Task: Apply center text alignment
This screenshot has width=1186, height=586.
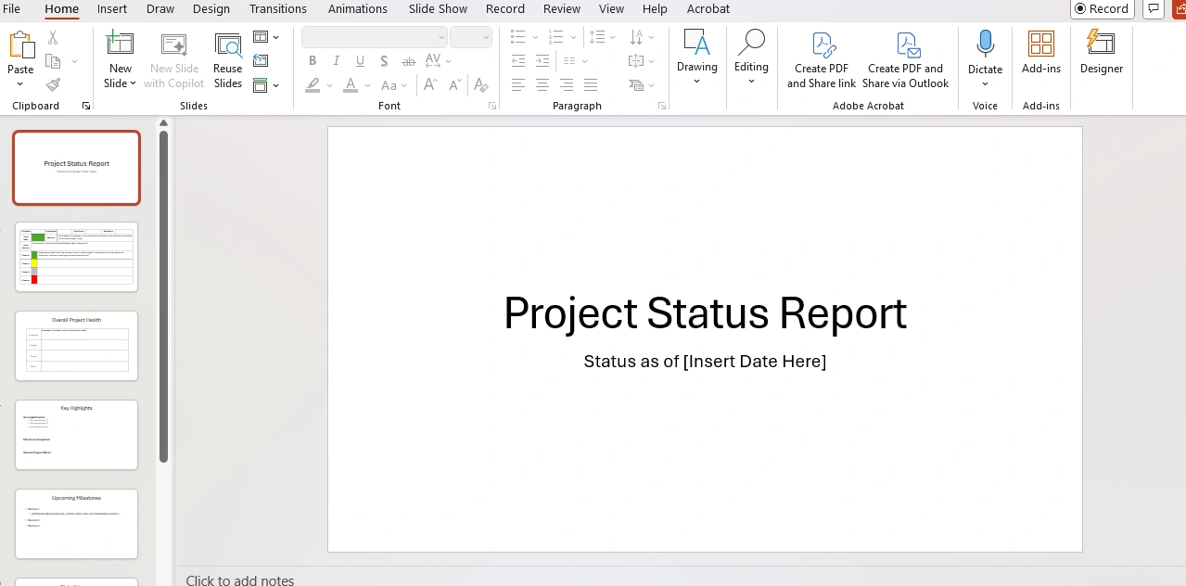Action: (x=542, y=84)
